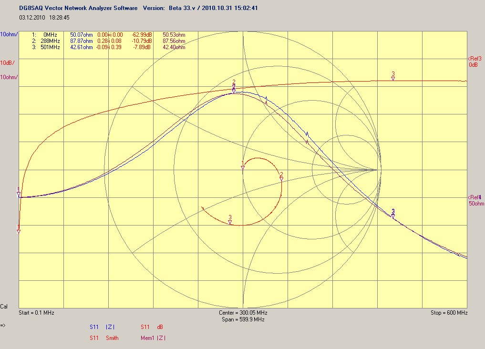The height and width of the screenshot is (349, 485).
Task: Select marker 2 on the Smith chart trace
Action: coord(281,176)
